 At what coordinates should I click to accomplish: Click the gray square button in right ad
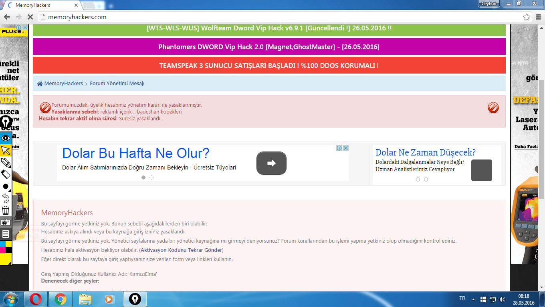point(481,170)
